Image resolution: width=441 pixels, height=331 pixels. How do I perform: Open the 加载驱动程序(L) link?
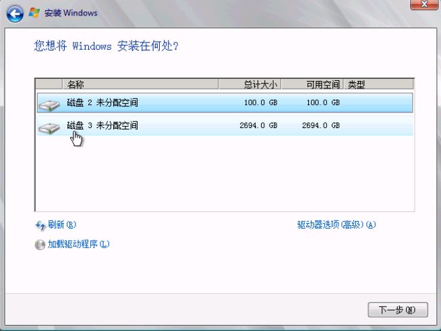tap(78, 245)
